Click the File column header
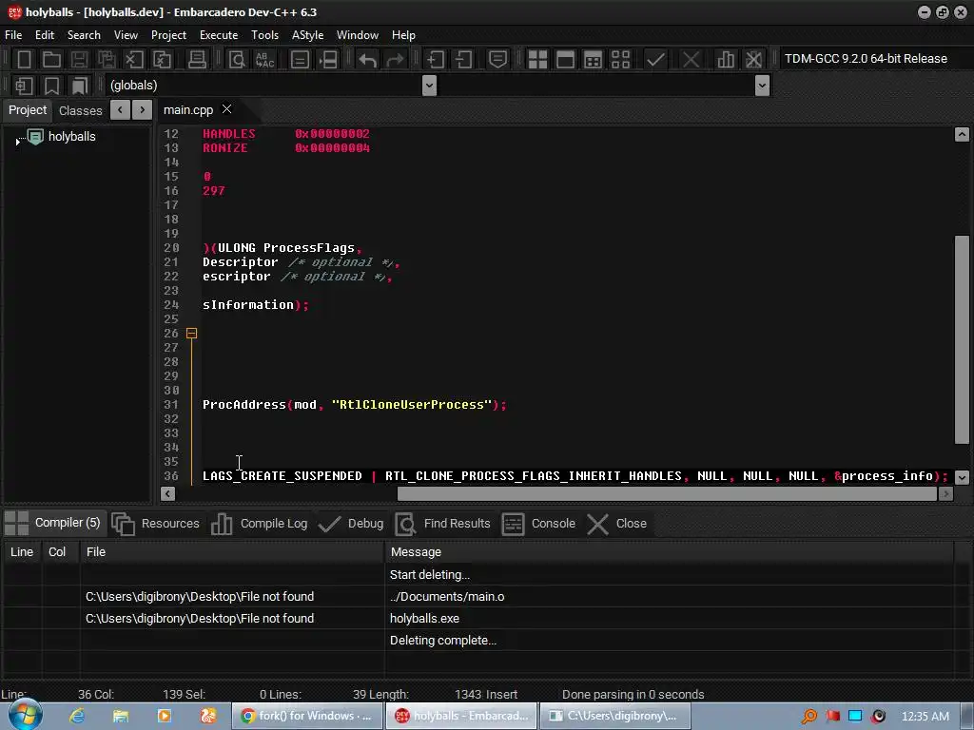This screenshot has height=730, width=974. pos(232,552)
